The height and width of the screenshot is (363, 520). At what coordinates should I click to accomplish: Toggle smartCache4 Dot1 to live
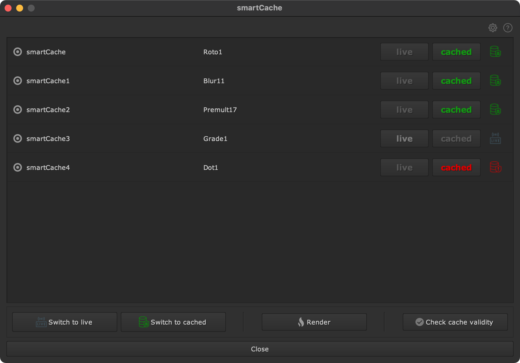404,167
